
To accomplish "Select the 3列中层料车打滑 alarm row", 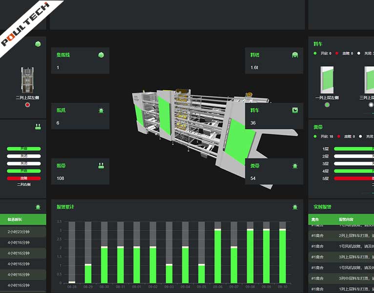I will [341, 278].
